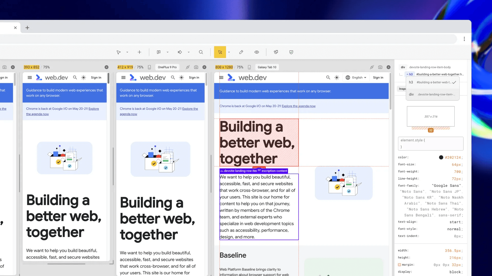Image resolution: width=492 pixels, height=276 pixels.
Task: Click the shield checkmark toolbar icon
Action: tap(291, 52)
